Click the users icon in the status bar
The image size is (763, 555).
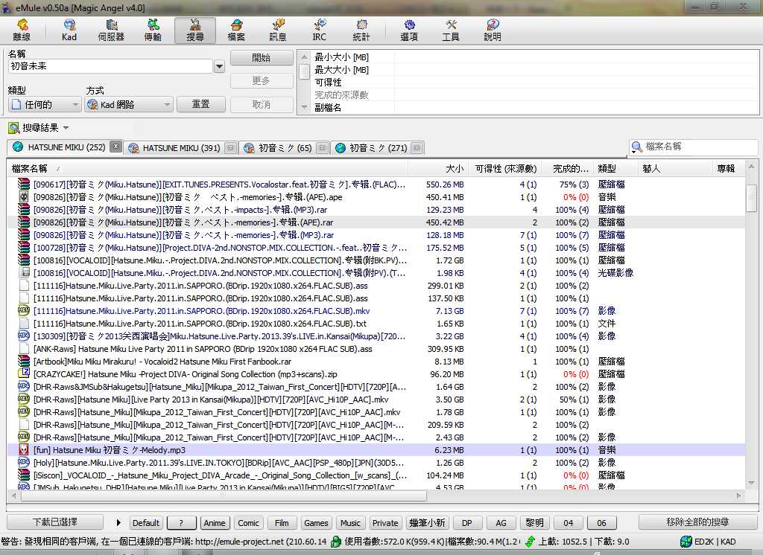(x=336, y=542)
